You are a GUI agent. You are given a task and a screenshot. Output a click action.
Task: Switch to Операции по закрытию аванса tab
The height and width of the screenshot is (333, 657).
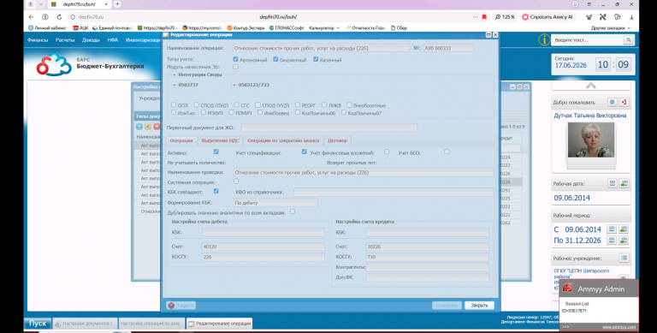[x=283, y=140]
